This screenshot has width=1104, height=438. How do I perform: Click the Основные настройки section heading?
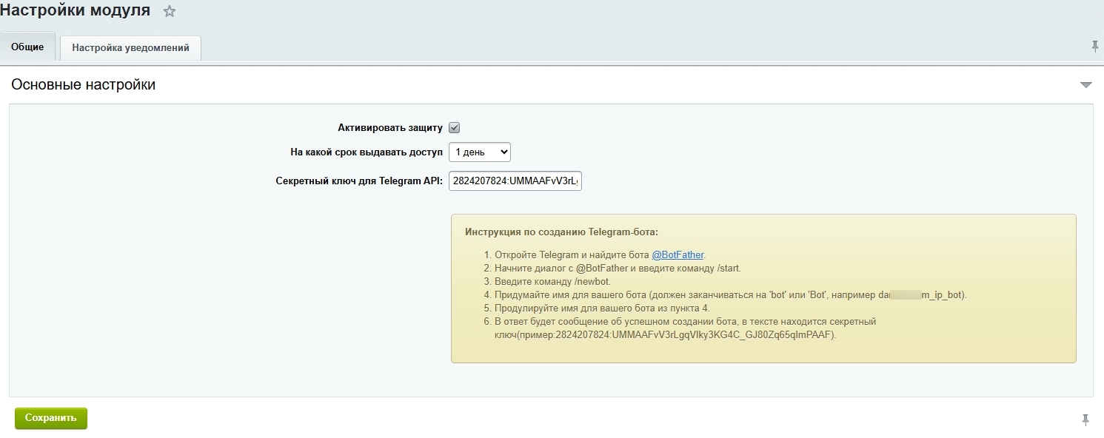[83, 85]
